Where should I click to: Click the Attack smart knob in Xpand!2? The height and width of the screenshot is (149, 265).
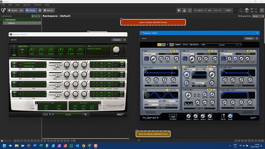31,50
